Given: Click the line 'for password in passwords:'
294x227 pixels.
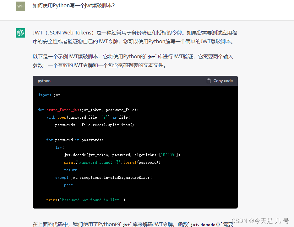Looking at the screenshot, I should coord(75,140).
